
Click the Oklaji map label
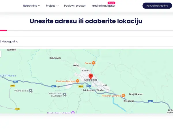pyautogui.click(x=76, y=65)
